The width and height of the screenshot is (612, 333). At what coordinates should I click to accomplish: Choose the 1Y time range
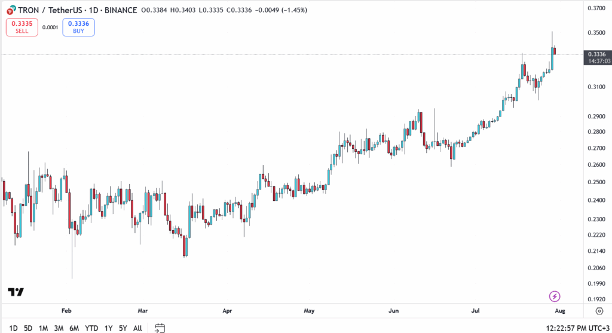[108, 328]
